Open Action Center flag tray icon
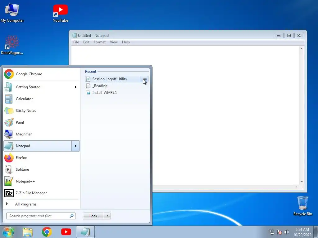 (x=279, y=232)
